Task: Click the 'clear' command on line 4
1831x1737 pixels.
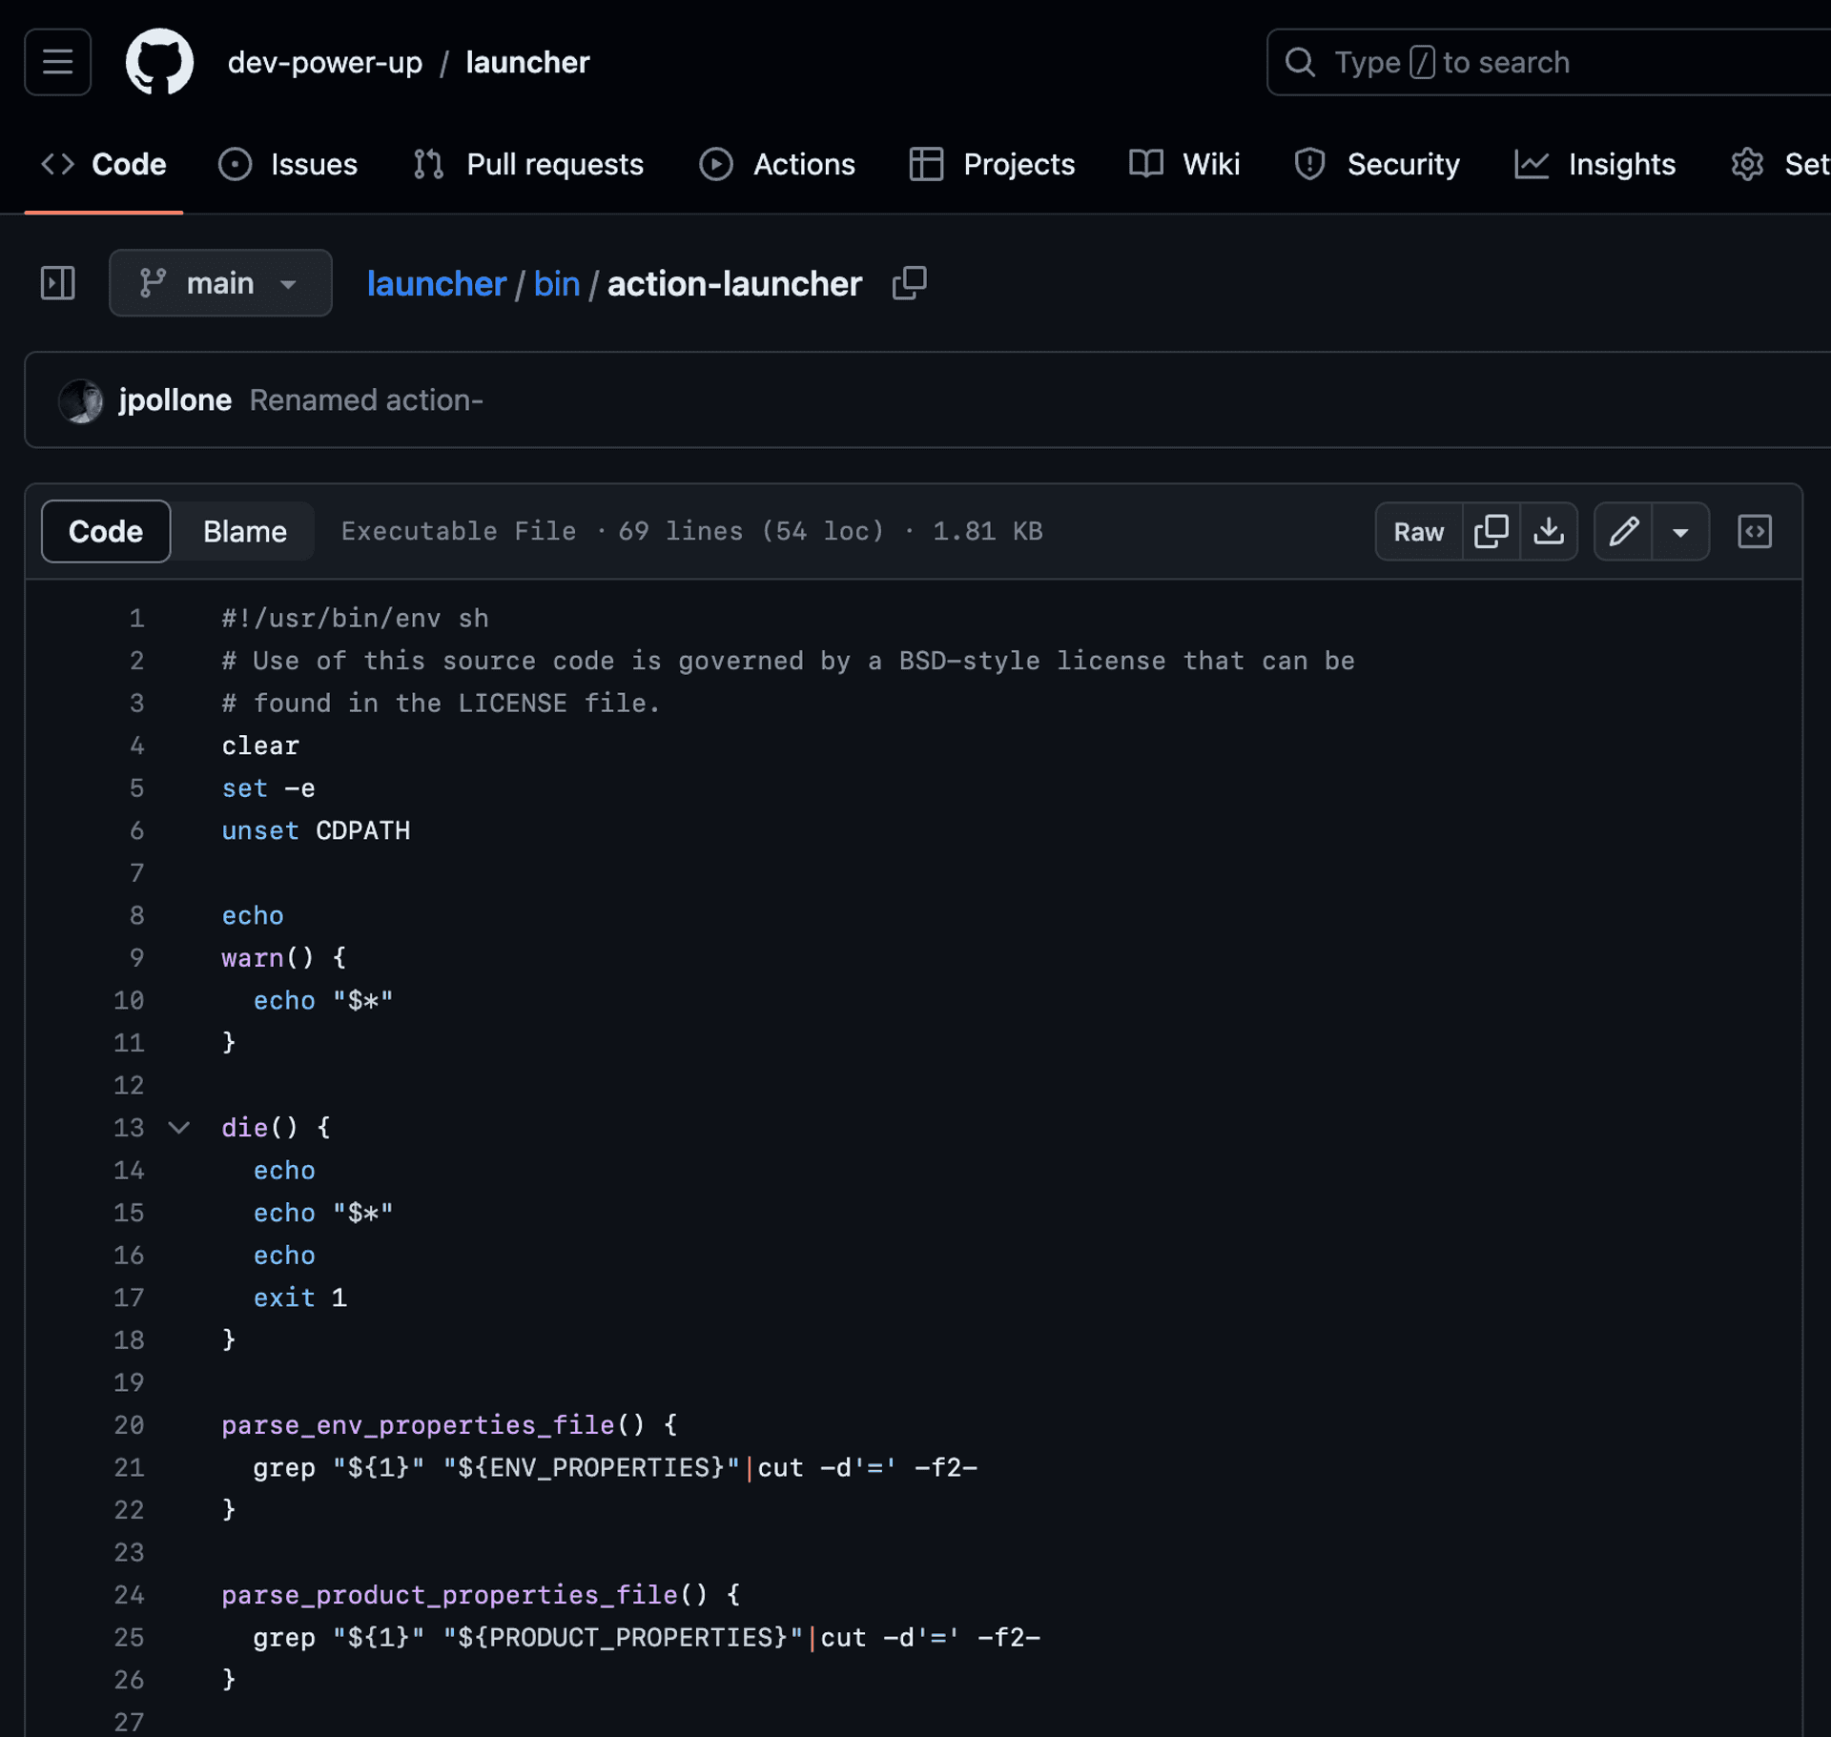Action: [x=260, y=746]
